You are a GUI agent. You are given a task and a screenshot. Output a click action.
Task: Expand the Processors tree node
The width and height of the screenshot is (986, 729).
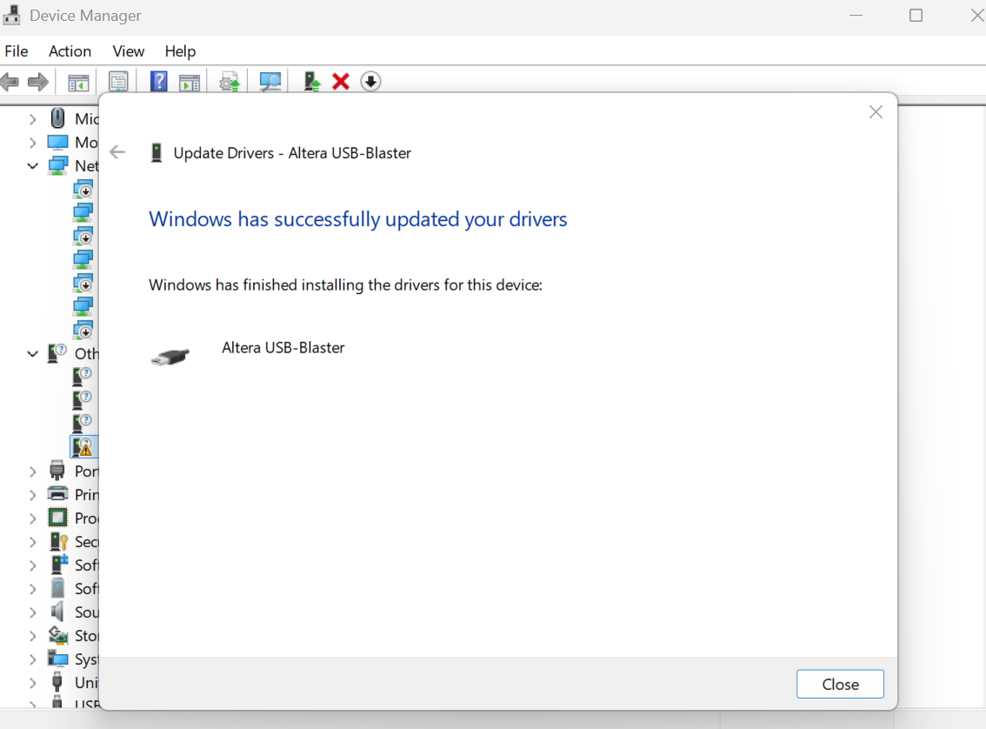33,518
